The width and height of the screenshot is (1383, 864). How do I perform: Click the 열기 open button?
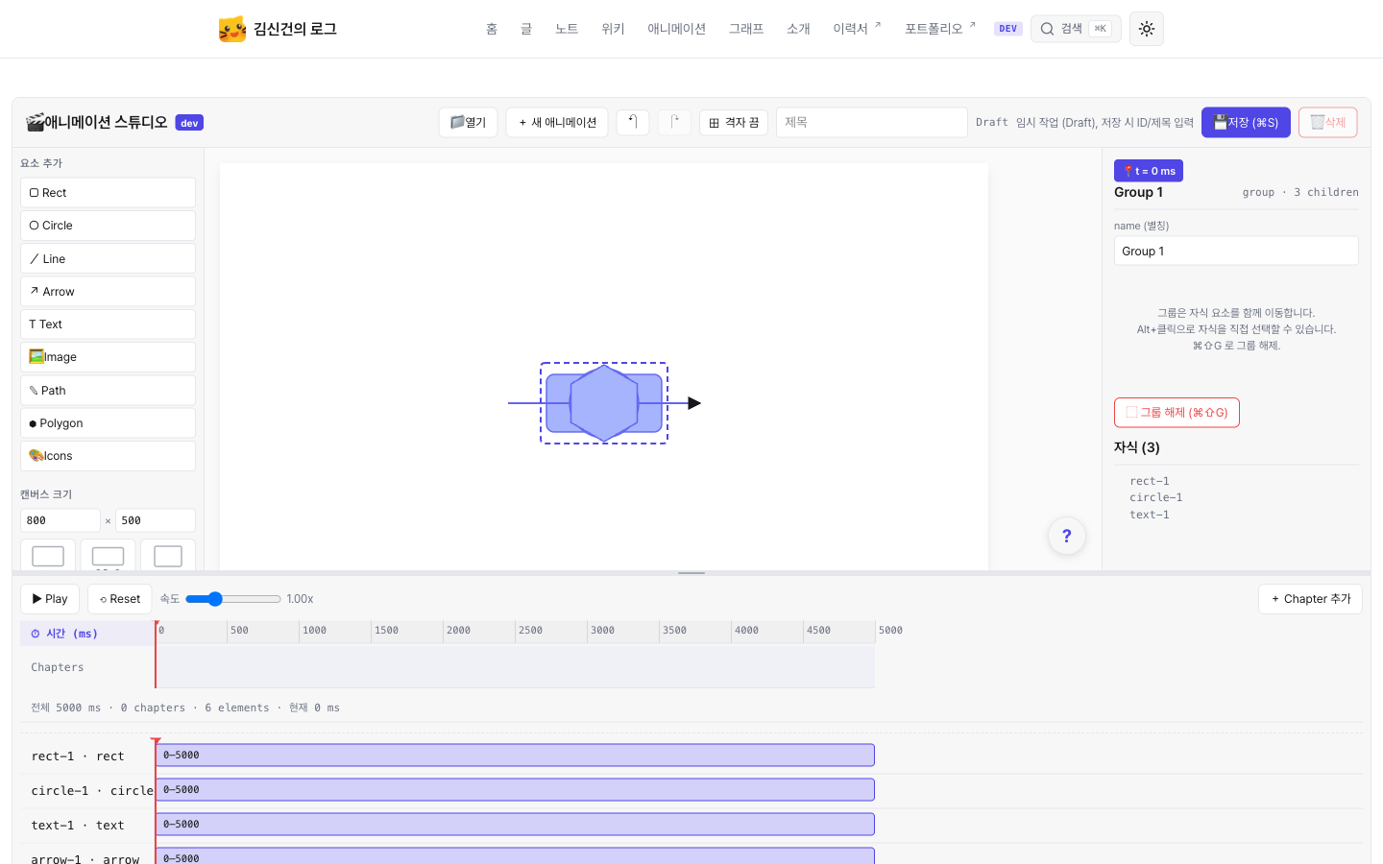(x=468, y=122)
